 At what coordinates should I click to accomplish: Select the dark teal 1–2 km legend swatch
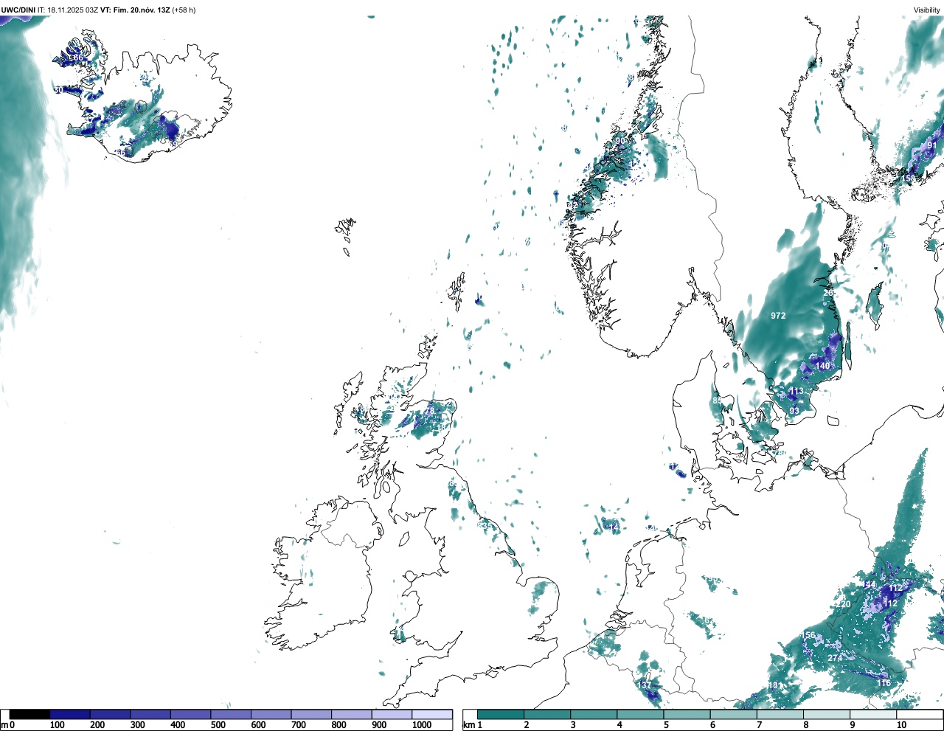click(501, 714)
